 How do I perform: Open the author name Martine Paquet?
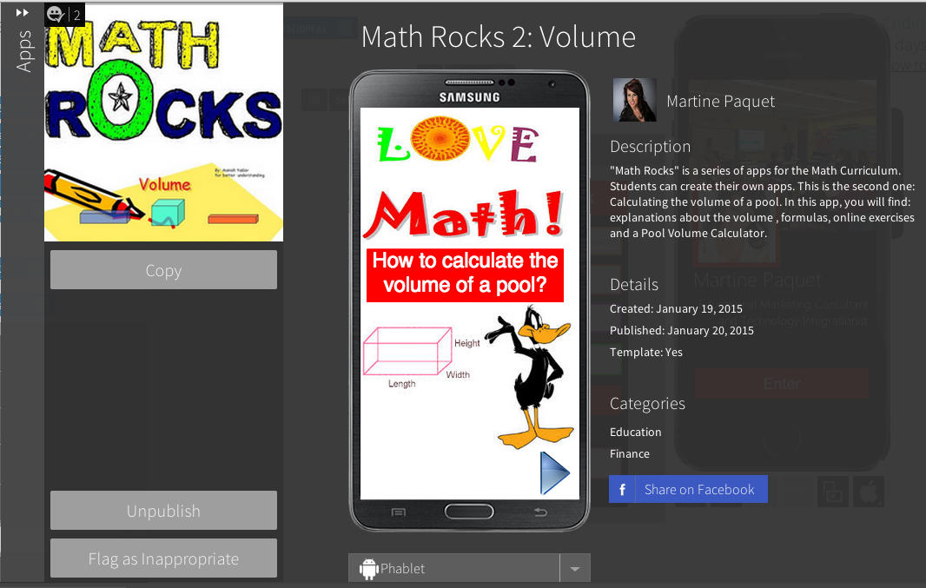click(x=720, y=102)
